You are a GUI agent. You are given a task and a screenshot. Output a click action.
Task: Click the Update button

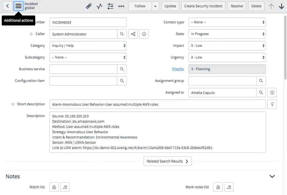(x=170, y=6)
